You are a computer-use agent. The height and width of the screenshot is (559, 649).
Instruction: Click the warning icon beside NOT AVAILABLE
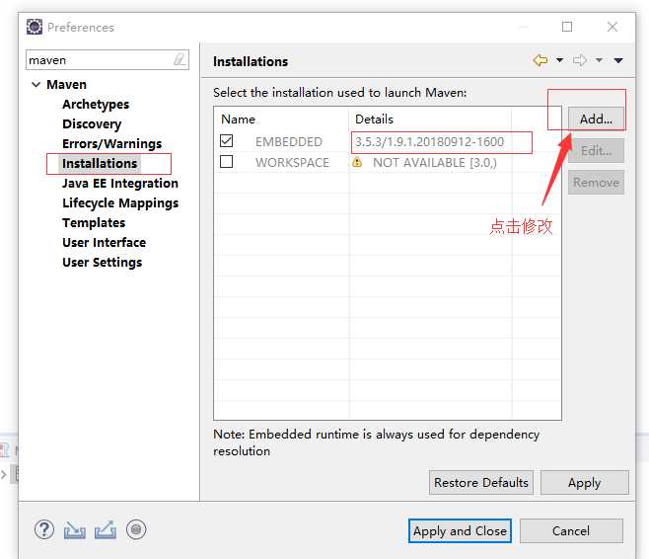coord(357,162)
